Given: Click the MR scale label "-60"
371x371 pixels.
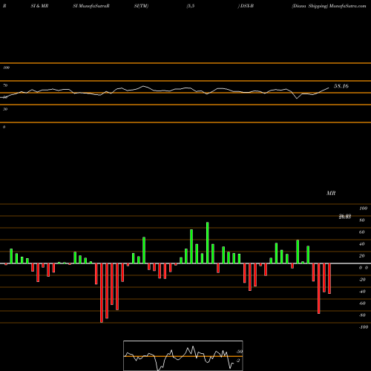Looking at the screenshot, I should click(x=362, y=303).
